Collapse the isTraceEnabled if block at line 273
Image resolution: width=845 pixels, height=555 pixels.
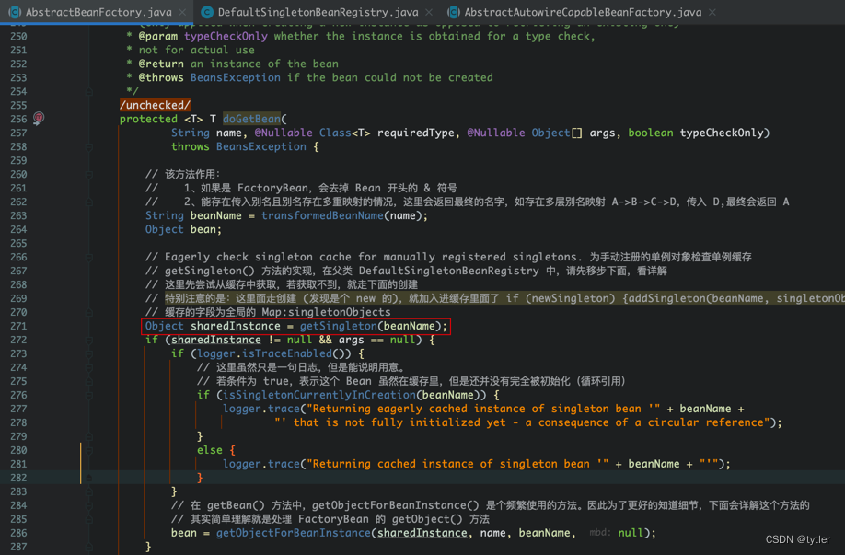[89, 354]
